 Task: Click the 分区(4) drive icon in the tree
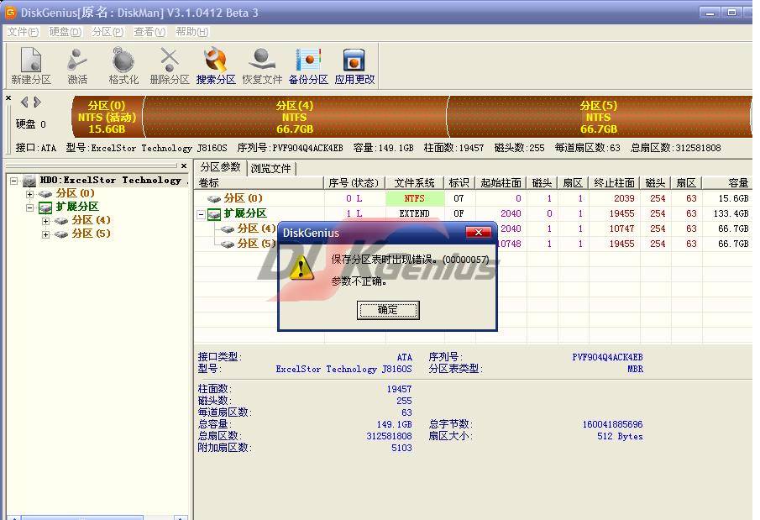point(61,221)
